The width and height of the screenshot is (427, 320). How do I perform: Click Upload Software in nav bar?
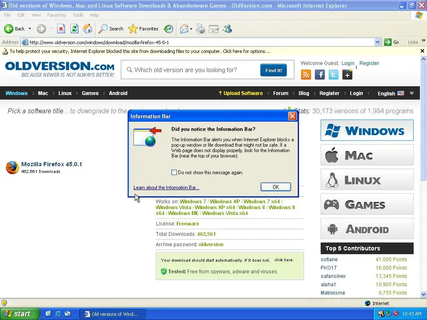click(241, 93)
